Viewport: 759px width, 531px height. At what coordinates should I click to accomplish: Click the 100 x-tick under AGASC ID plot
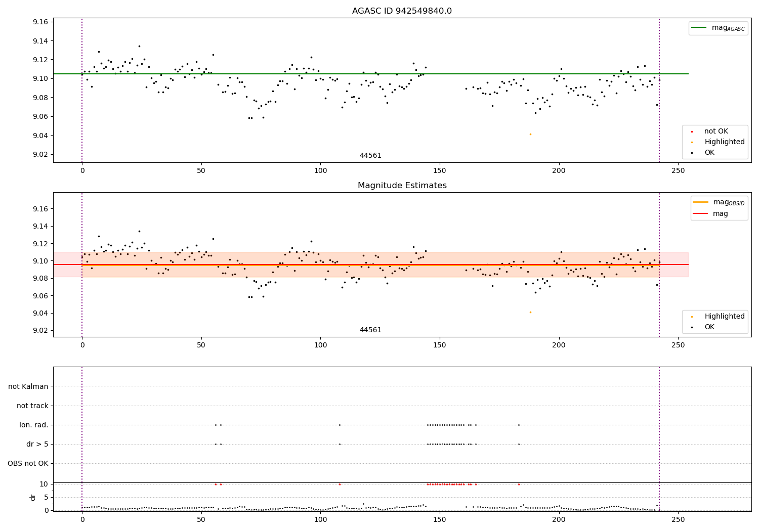point(320,171)
